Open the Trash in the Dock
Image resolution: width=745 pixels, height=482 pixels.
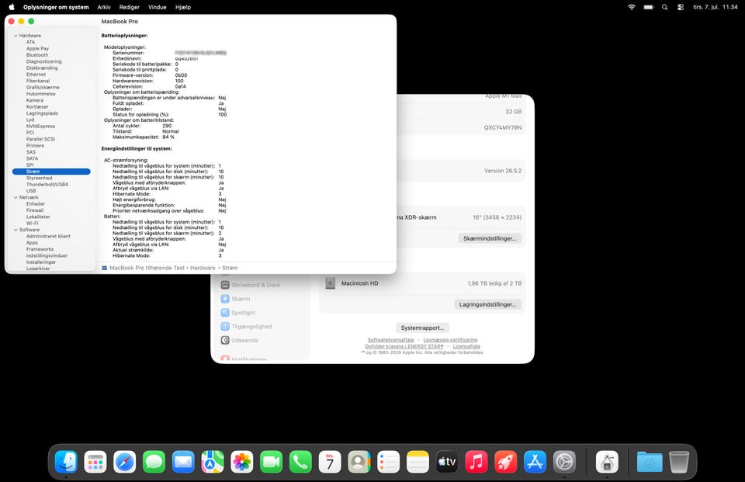point(678,462)
